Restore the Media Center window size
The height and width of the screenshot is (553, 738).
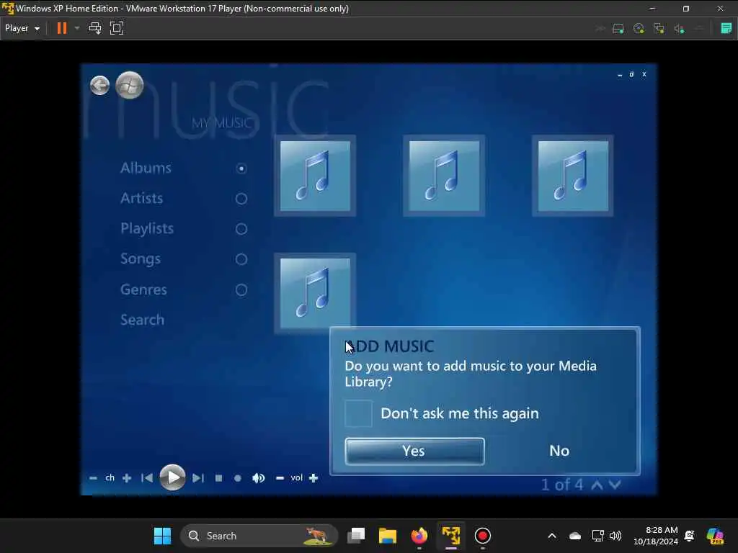[631, 74]
